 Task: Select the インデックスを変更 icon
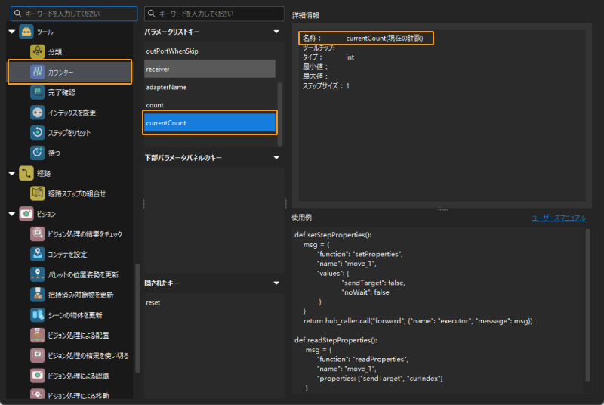[38, 113]
